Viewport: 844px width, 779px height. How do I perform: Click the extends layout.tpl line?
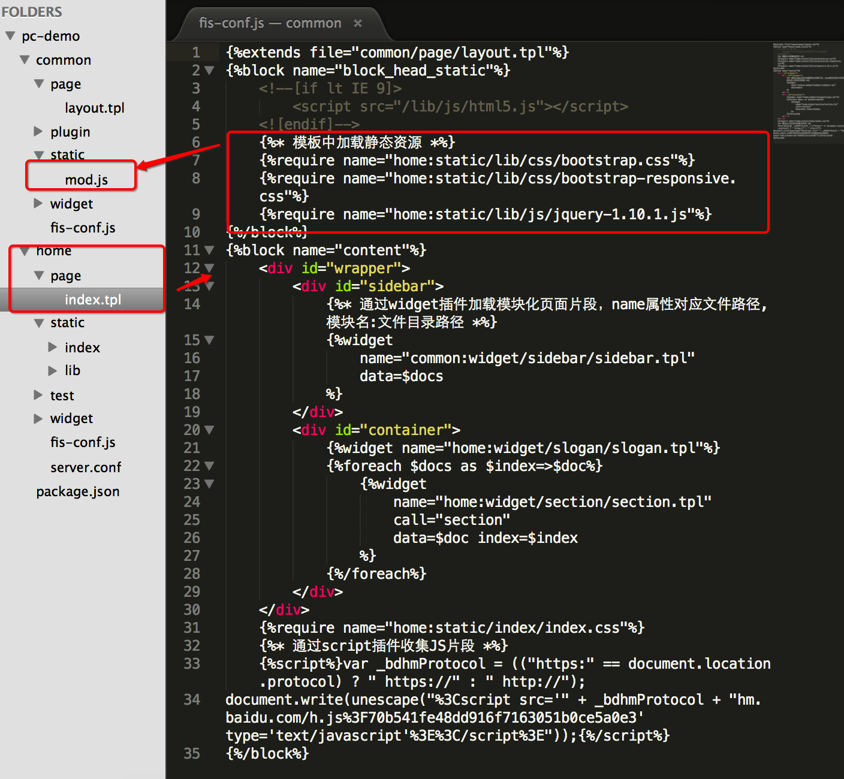tap(397, 53)
